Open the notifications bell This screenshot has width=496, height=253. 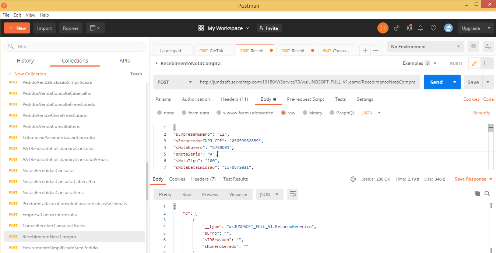click(421, 28)
